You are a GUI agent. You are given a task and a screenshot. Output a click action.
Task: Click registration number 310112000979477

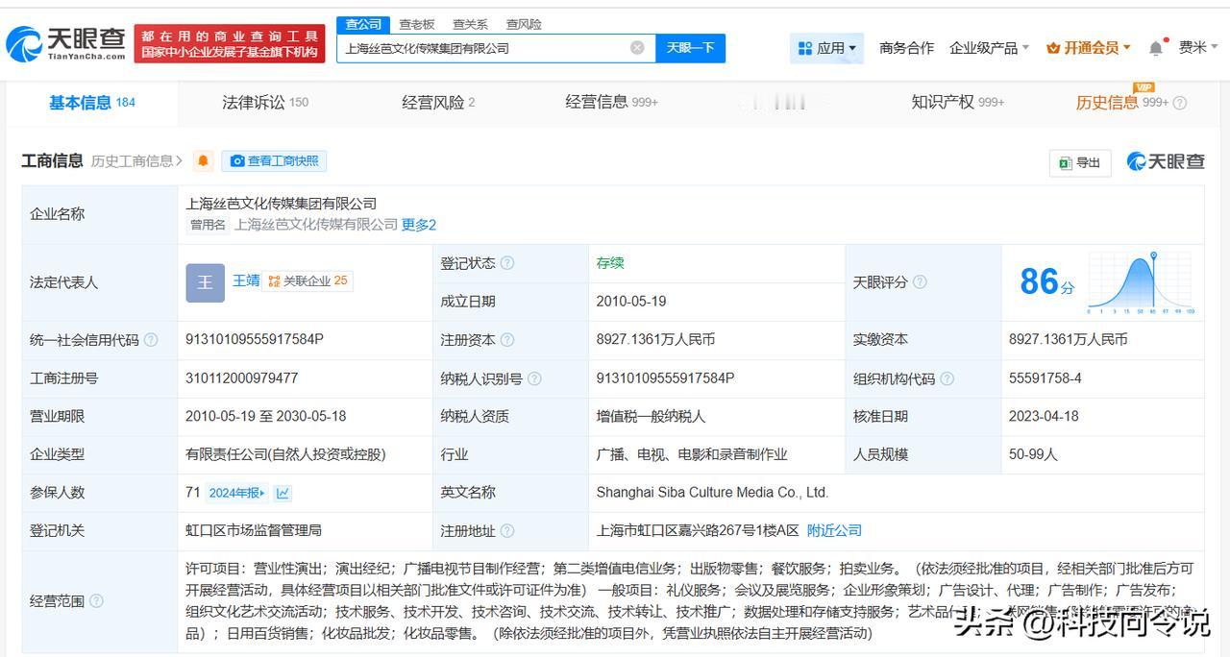click(x=242, y=377)
